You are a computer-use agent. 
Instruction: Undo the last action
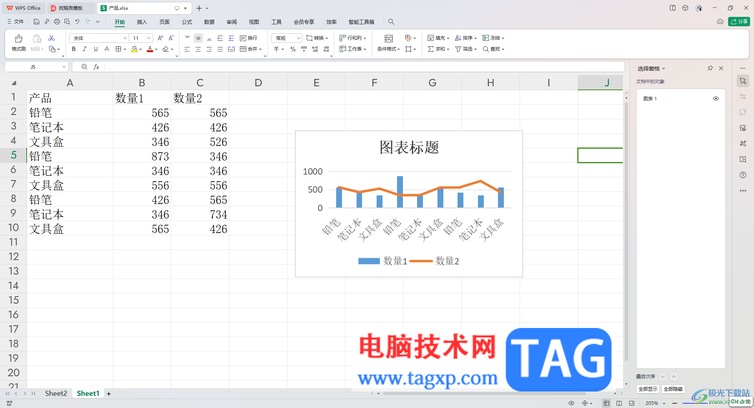coord(77,22)
